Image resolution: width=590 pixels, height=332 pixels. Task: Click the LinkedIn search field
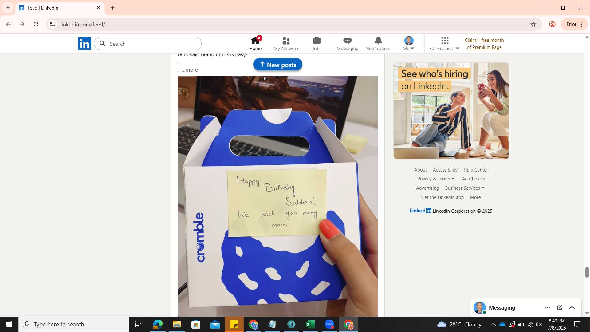[x=148, y=44]
